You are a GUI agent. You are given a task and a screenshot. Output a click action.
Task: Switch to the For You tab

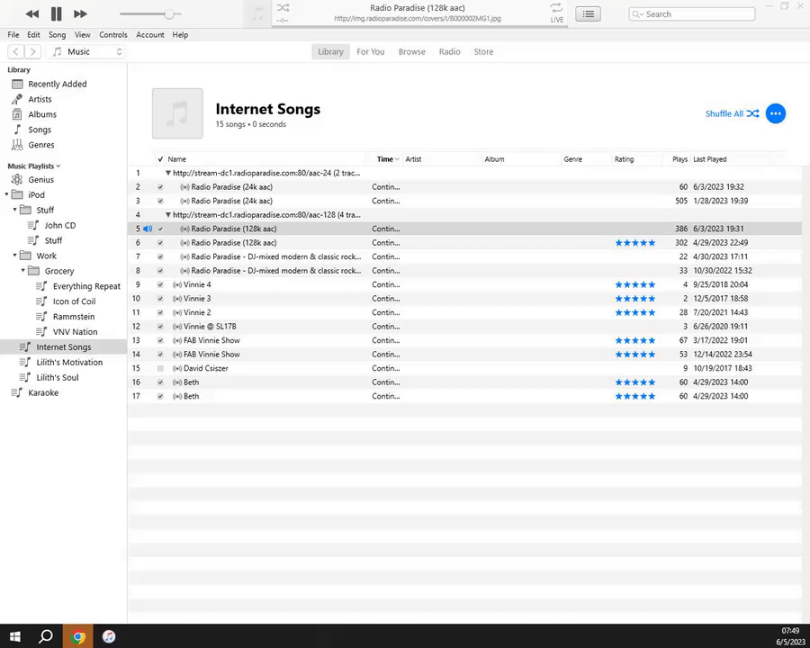pyautogui.click(x=371, y=51)
